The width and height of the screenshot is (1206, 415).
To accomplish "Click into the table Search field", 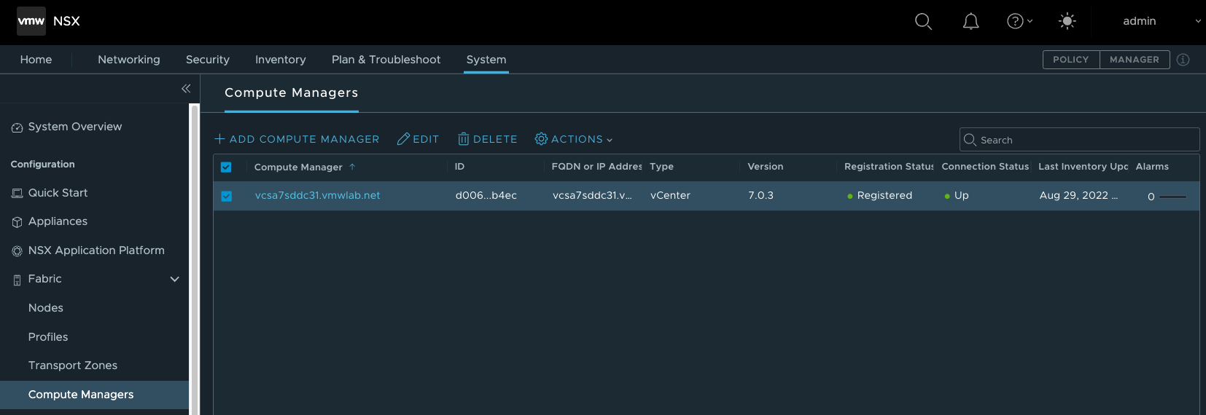I will coord(1079,140).
